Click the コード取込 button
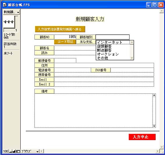This screenshot has width=165, height=155. tap(65, 42)
